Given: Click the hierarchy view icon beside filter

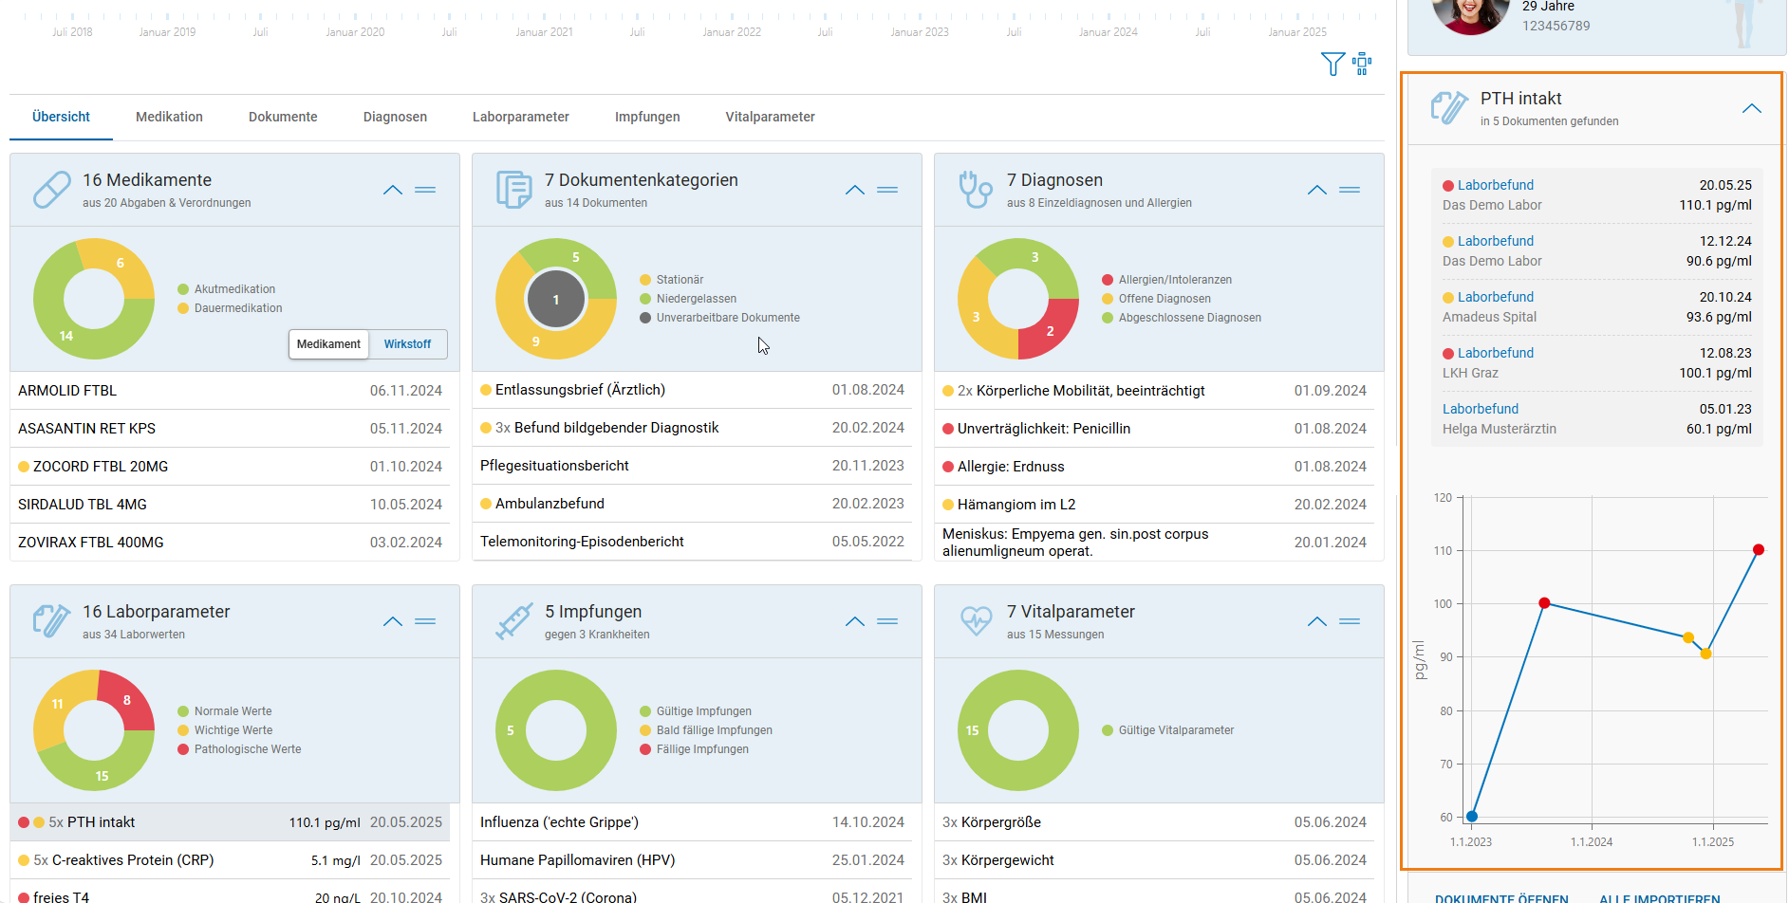Looking at the screenshot, I should pos(1362,64).
